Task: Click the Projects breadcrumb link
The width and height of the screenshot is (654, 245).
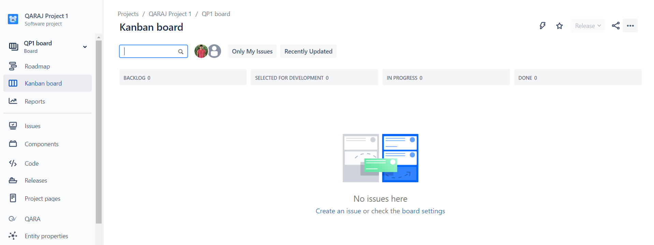Action: (x=128, y=14)
